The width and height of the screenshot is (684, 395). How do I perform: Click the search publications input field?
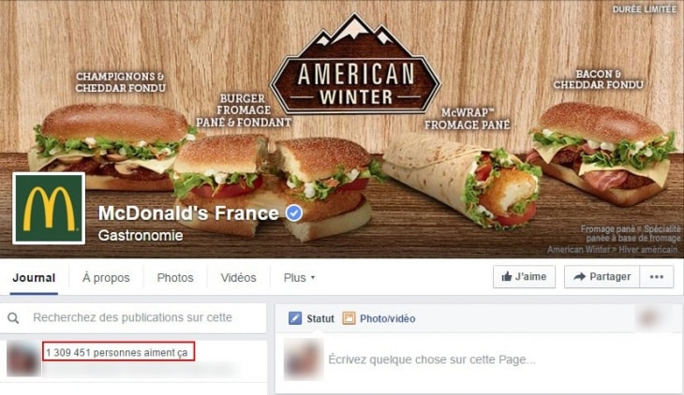pyautogui.click(x=133, y=318)
